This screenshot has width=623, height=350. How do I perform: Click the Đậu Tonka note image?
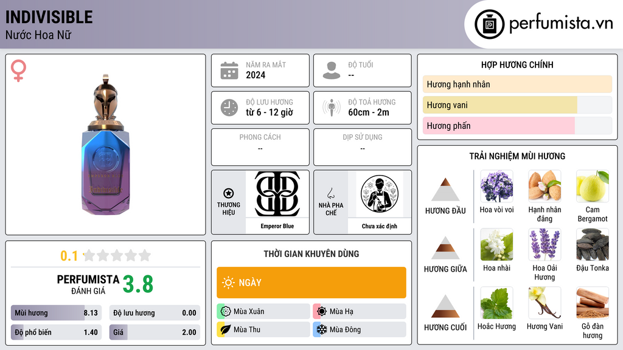(593, 245)
